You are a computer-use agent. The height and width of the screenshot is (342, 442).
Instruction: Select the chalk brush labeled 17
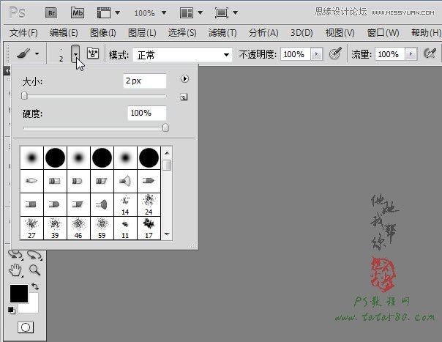[149, 228]
